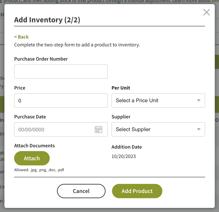The height and width of the screenshot is (212, 219).
Task: Click the Per Unit dropdown chevron icon
Action: tap(199, 100)
